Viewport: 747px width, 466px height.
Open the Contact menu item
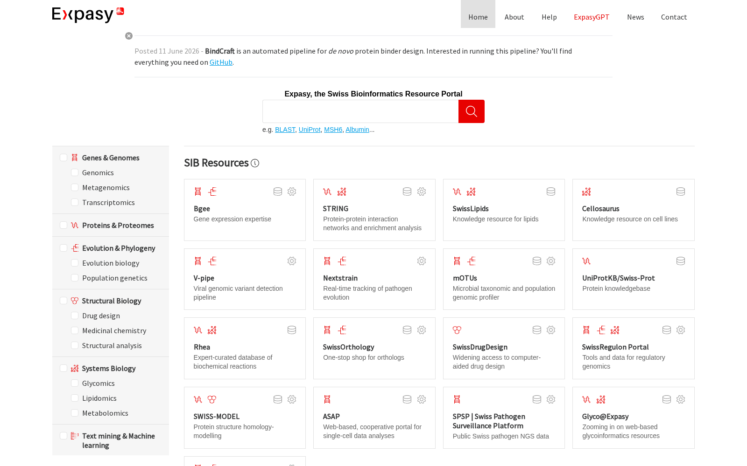(x=674, y=17)
